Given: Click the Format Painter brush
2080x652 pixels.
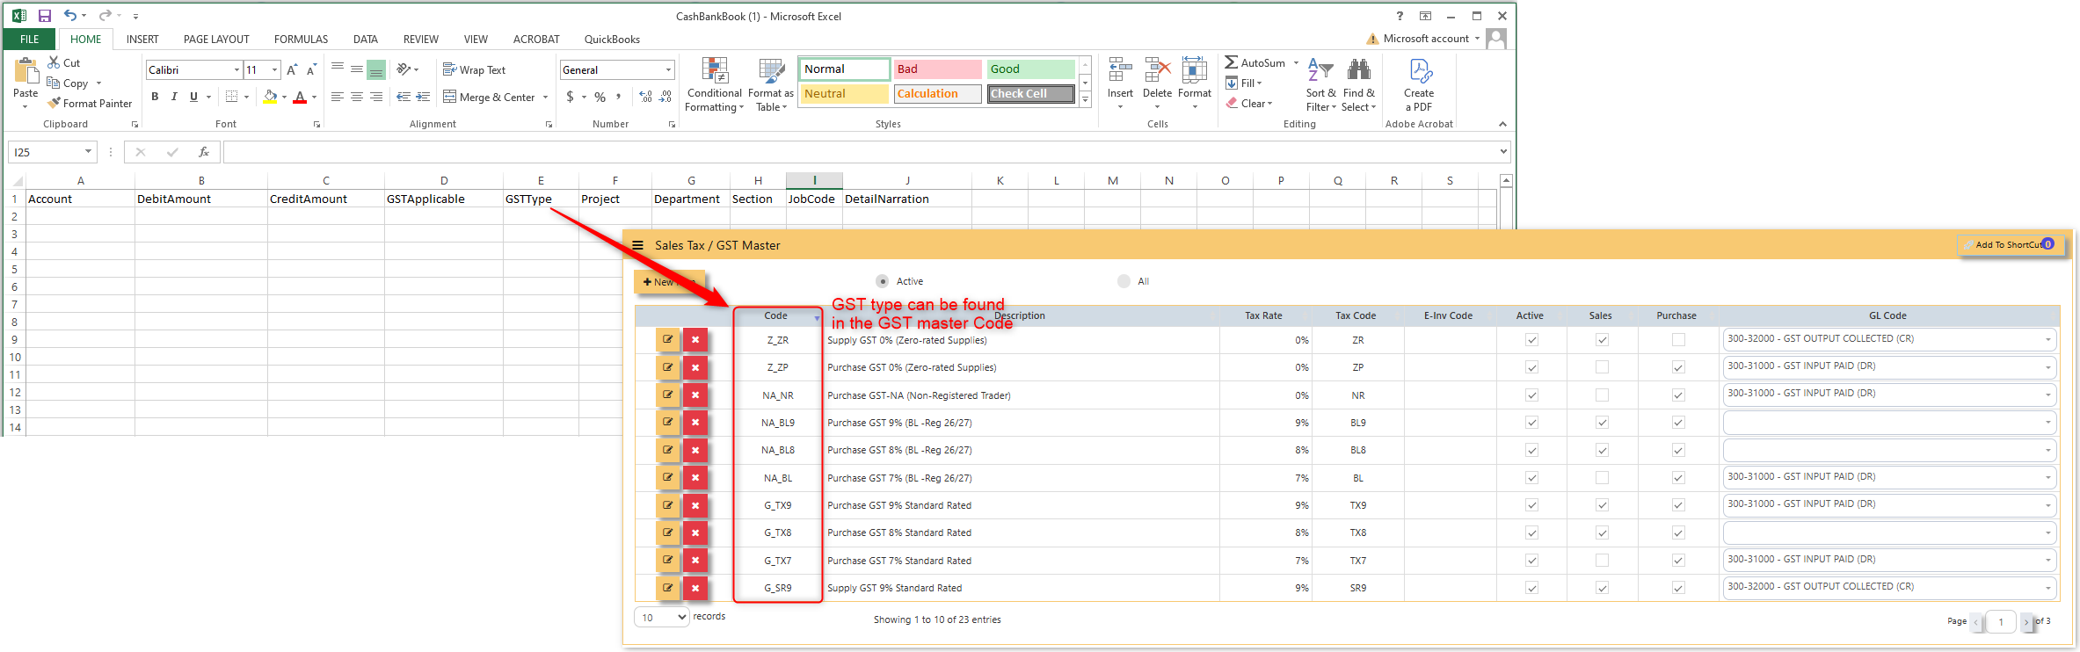Looking at the screenshot, I should click(x=54, y=103).
